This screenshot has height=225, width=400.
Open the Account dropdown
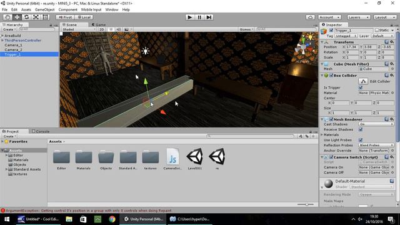pyautogui.click(x=329, y=17)
